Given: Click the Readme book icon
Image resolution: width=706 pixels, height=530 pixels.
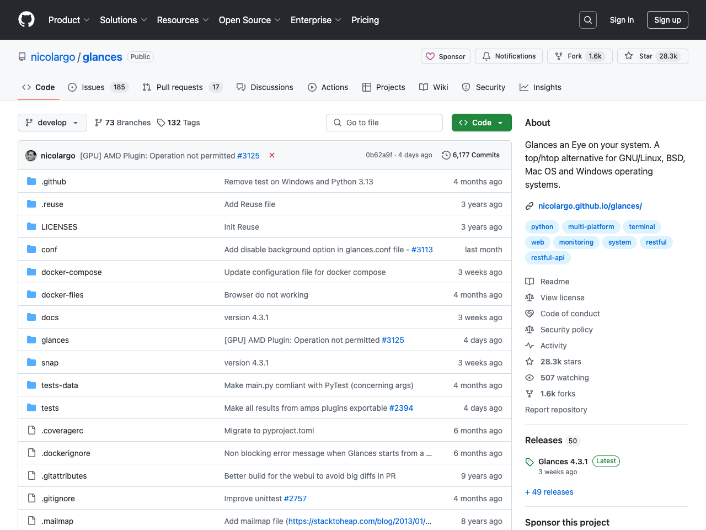Looking at the screenshot, I should point(529,282).
